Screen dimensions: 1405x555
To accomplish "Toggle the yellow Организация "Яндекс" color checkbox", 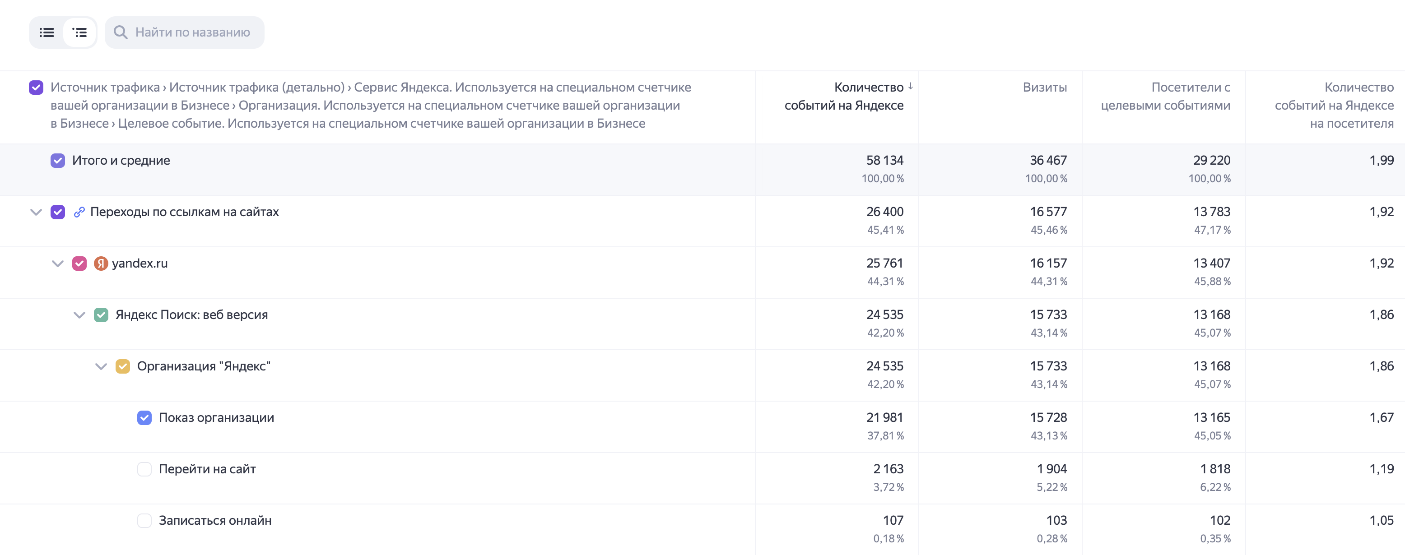I will click(x=123, y=366).
